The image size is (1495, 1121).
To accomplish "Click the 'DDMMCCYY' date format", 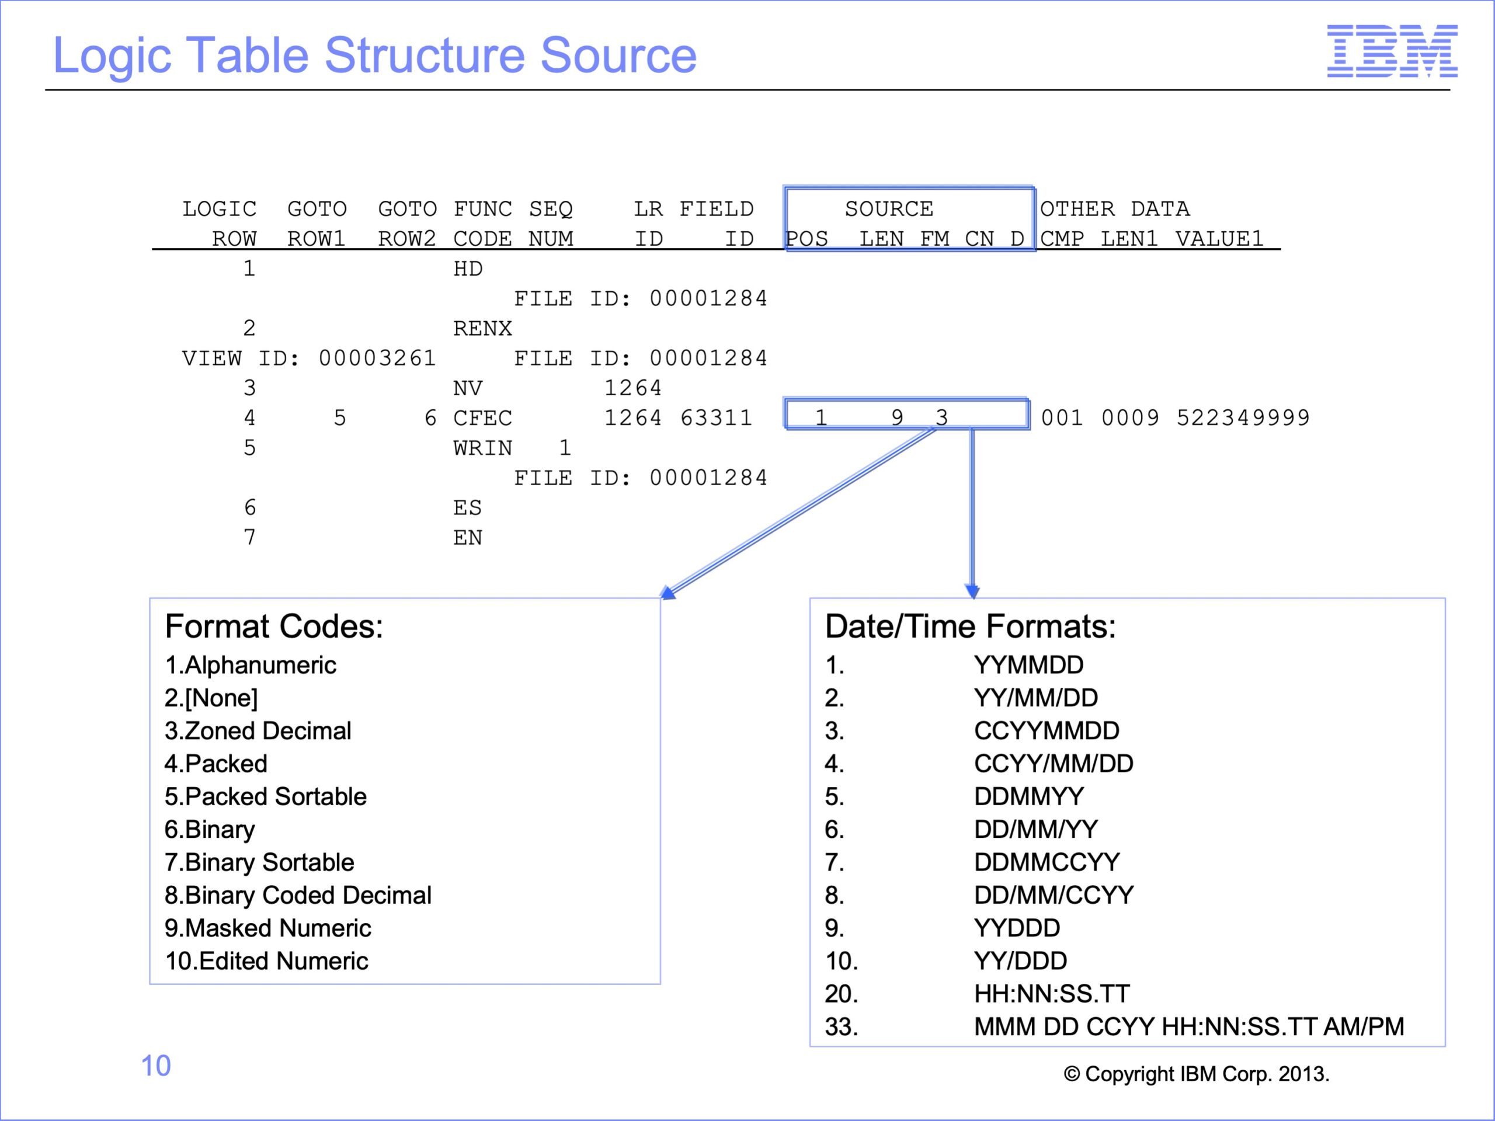I will (x=1047, y=862).
